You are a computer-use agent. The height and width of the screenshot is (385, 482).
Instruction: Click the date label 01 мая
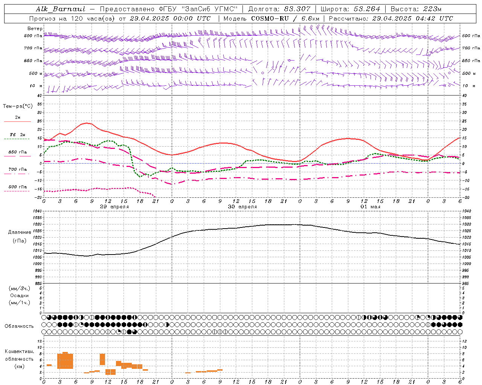click(370, 207)
